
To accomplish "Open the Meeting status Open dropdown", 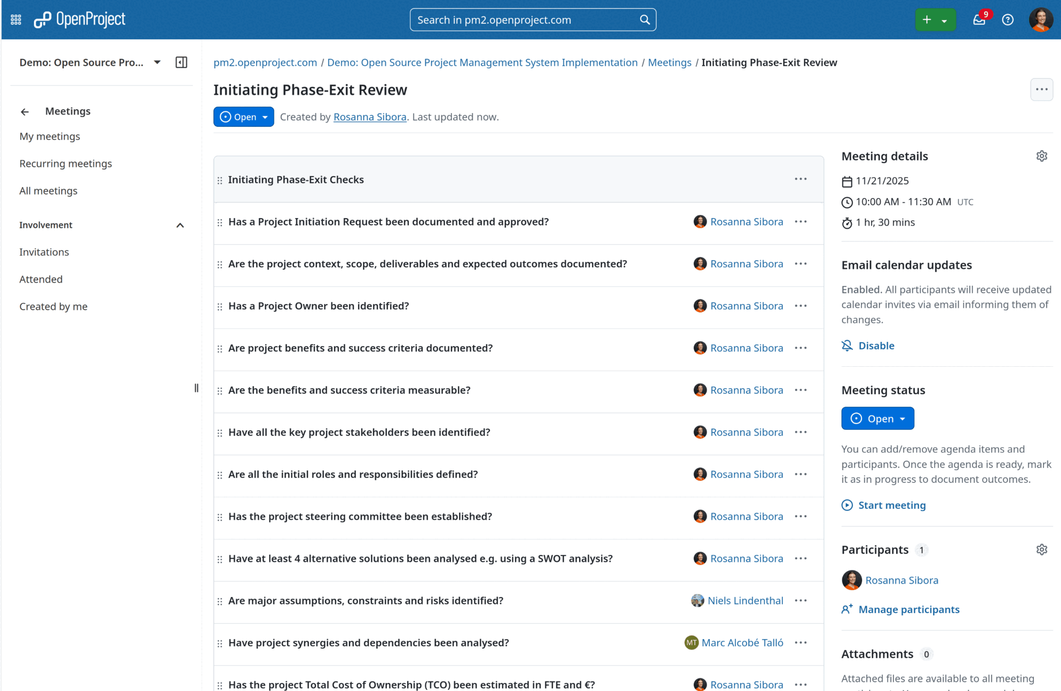I will pos(877,418).
